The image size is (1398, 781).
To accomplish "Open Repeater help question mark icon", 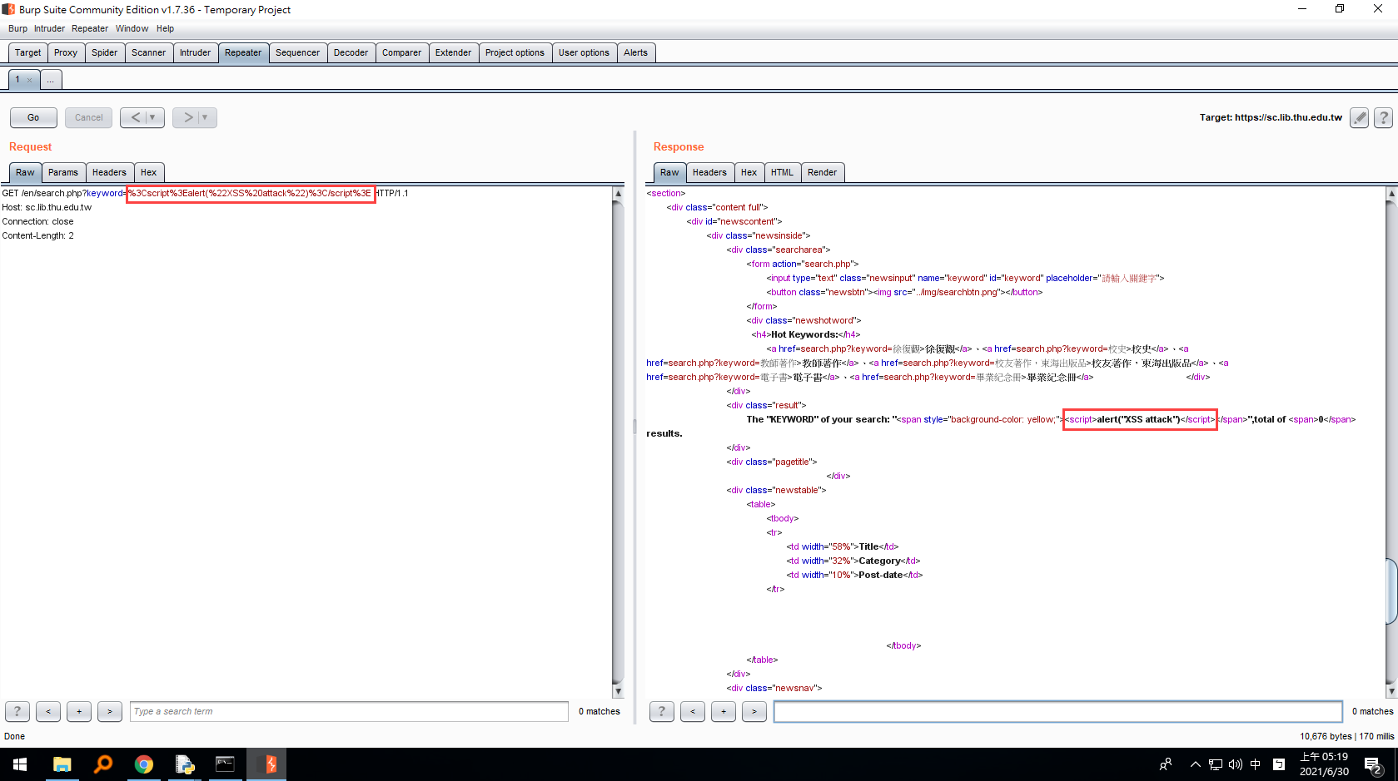I will 1383,117.
